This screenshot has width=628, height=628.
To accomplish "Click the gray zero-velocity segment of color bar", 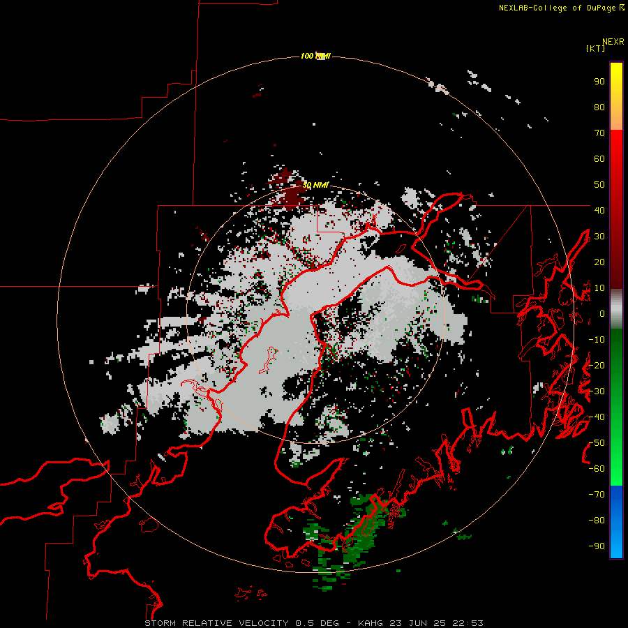I will tap(616, 309).
